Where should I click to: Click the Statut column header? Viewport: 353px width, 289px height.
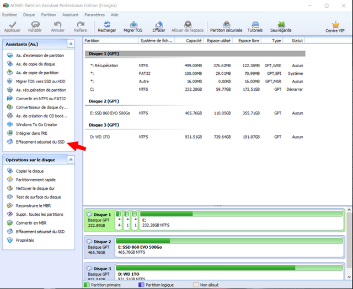click(293, 40)
